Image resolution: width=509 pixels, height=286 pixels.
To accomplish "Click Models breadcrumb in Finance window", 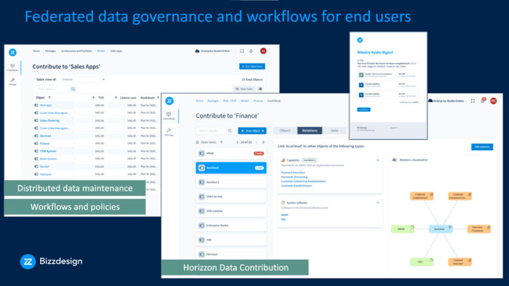I will tap(245, 101).
